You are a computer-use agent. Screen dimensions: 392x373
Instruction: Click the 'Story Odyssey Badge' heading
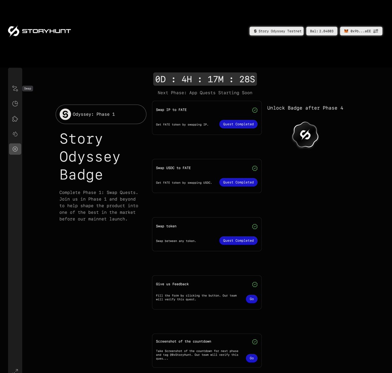90,157
